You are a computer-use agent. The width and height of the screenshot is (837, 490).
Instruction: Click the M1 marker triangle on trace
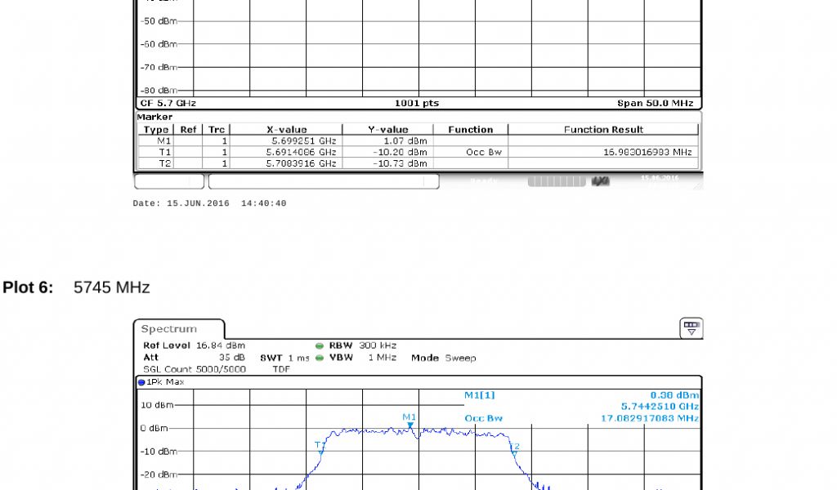tap(410, 425)
